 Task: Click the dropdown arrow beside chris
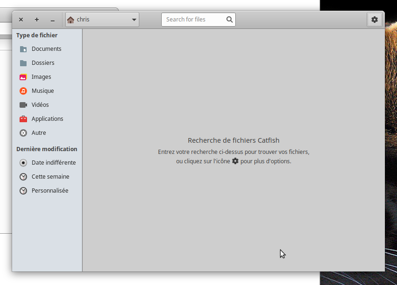tap(134, 20)
